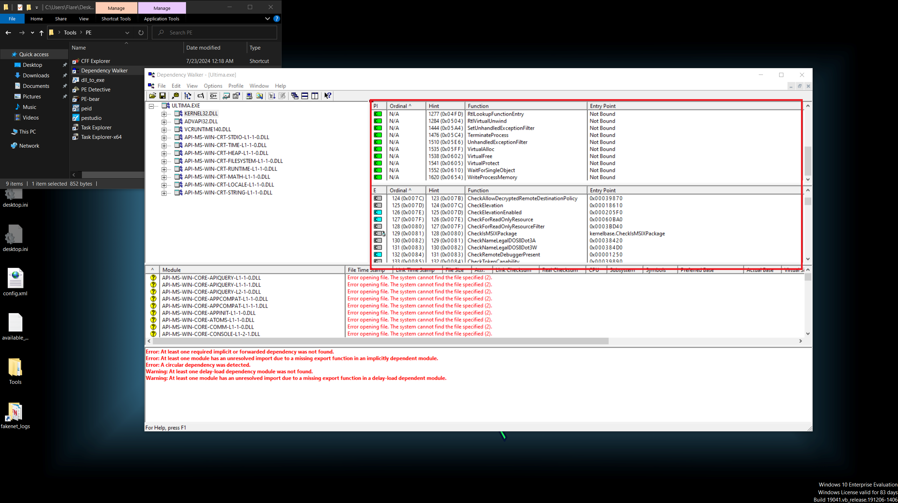This screenshot has height=503, width=898.
Task: Click the Open file toolbar icon
Action: tap(153, 96)
